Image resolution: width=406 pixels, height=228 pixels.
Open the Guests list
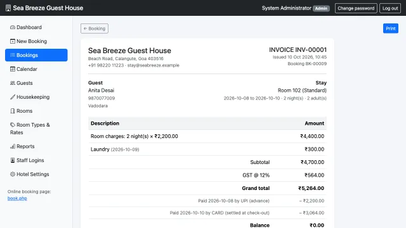pyautogui.click(x=36, y=83)
